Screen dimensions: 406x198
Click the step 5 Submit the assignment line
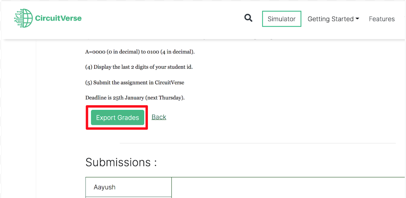pos(134,83)
